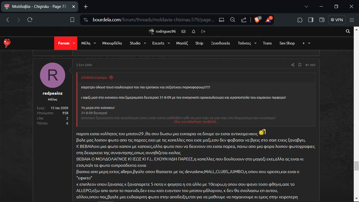This screenshot has height=202, width=359.
Task: Click the Brave Rewards triangle icon
Action: point(268,20)
